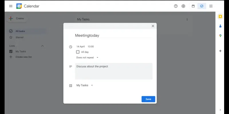The width and height of the screenshot is (229, 114).
Task: Open the Settings gear icon
Action: [183, 6]
